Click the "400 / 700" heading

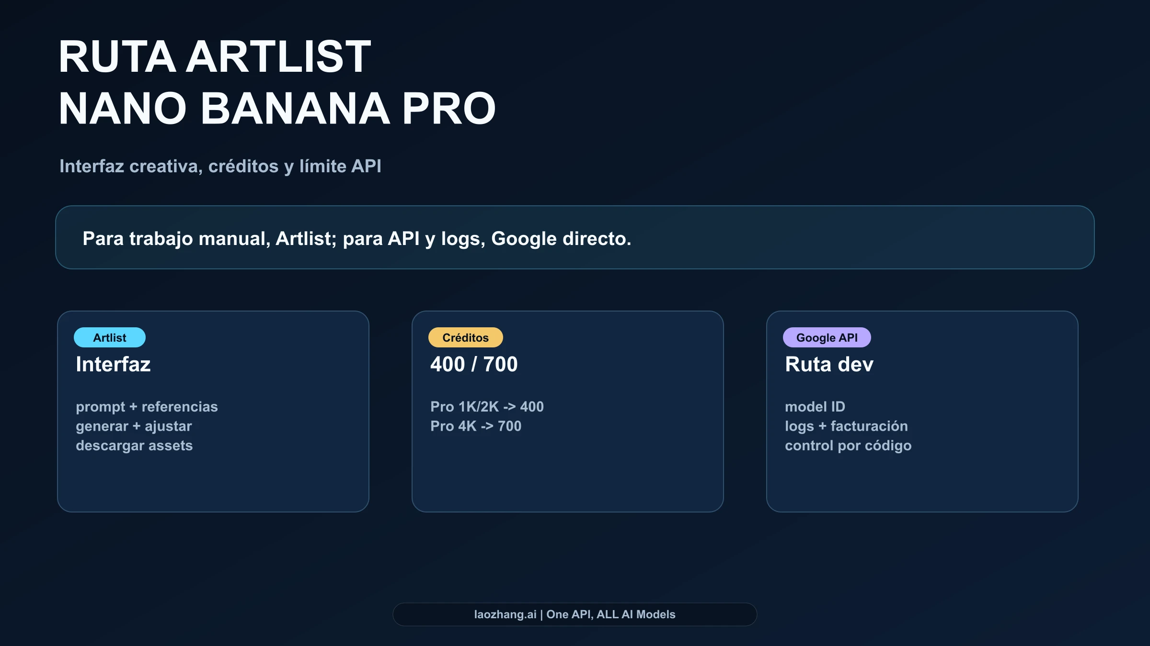click(x=474, y=364)
